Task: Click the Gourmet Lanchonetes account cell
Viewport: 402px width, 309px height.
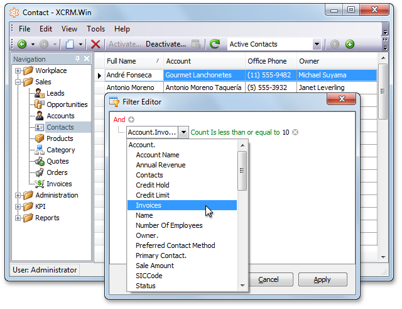Action: [204, 75]
